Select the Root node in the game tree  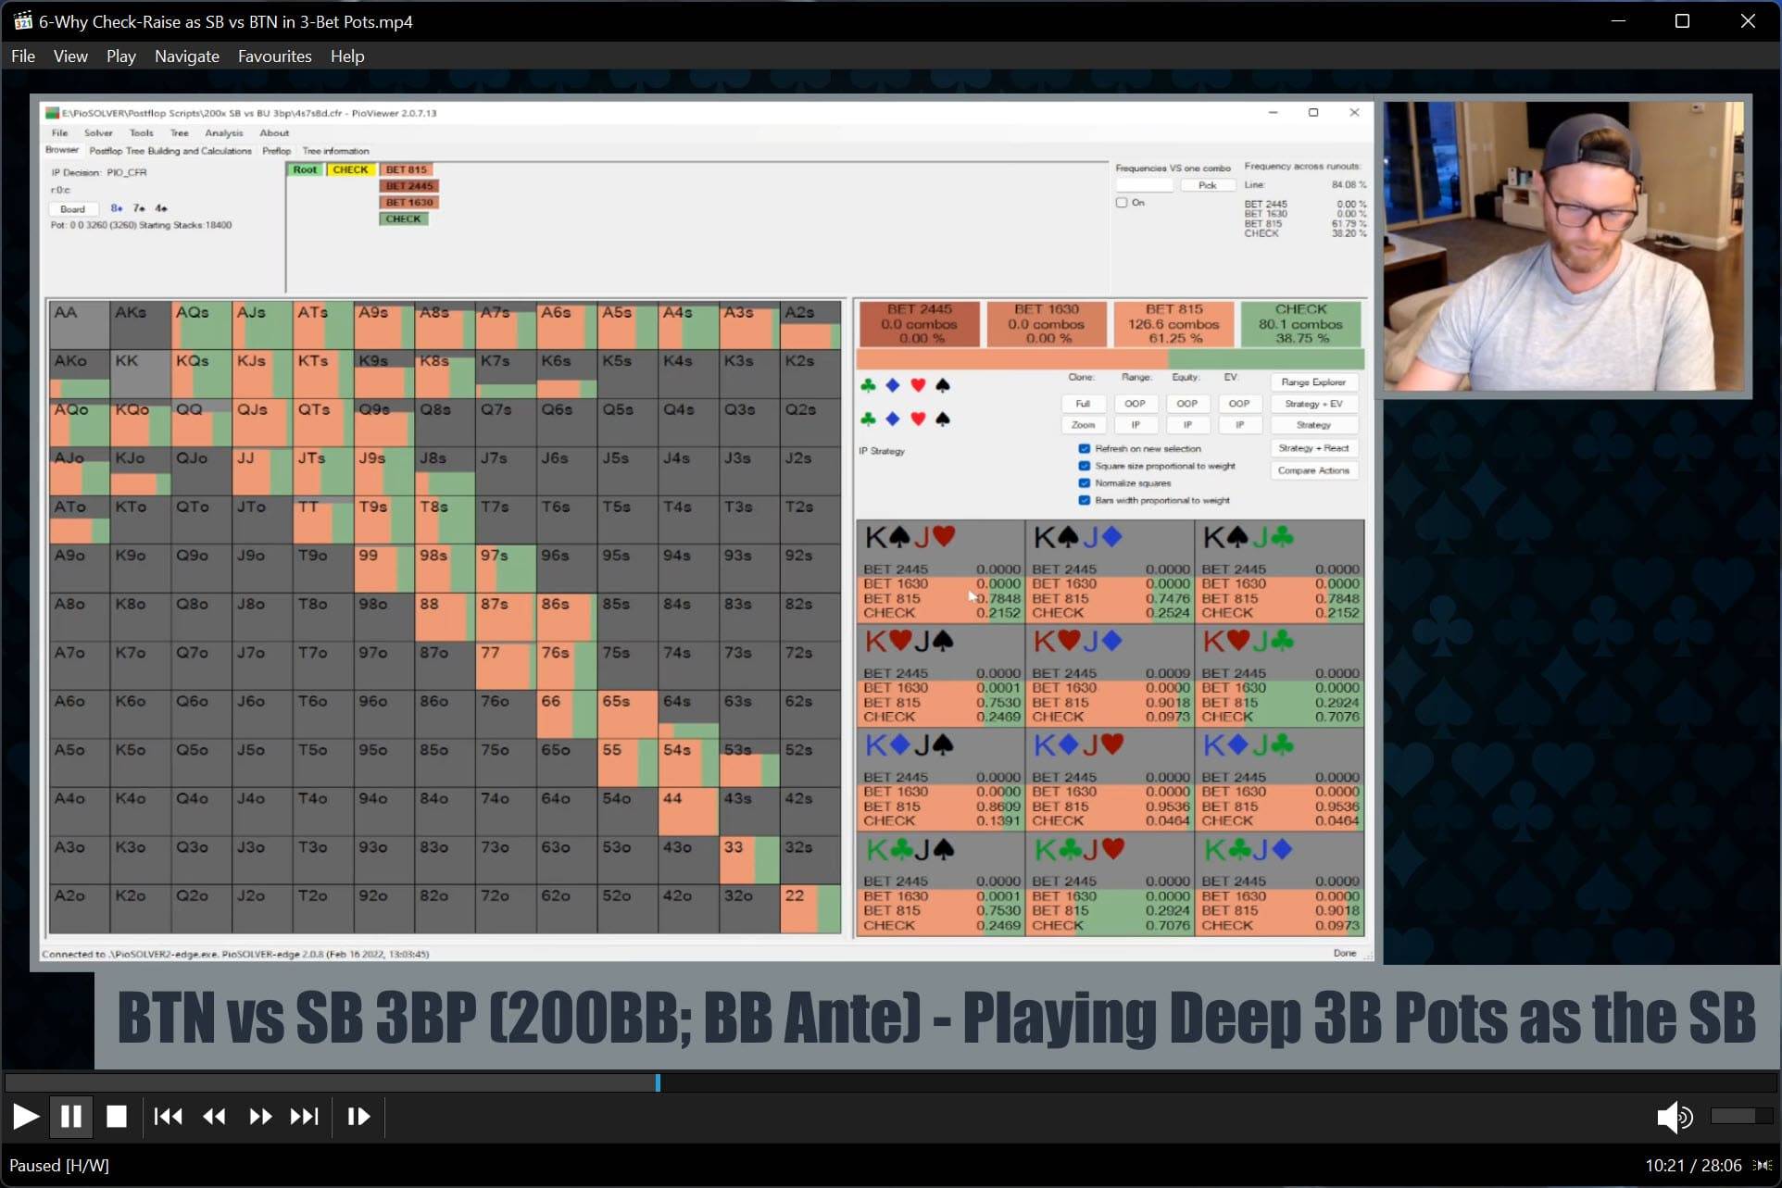[305, 169]
